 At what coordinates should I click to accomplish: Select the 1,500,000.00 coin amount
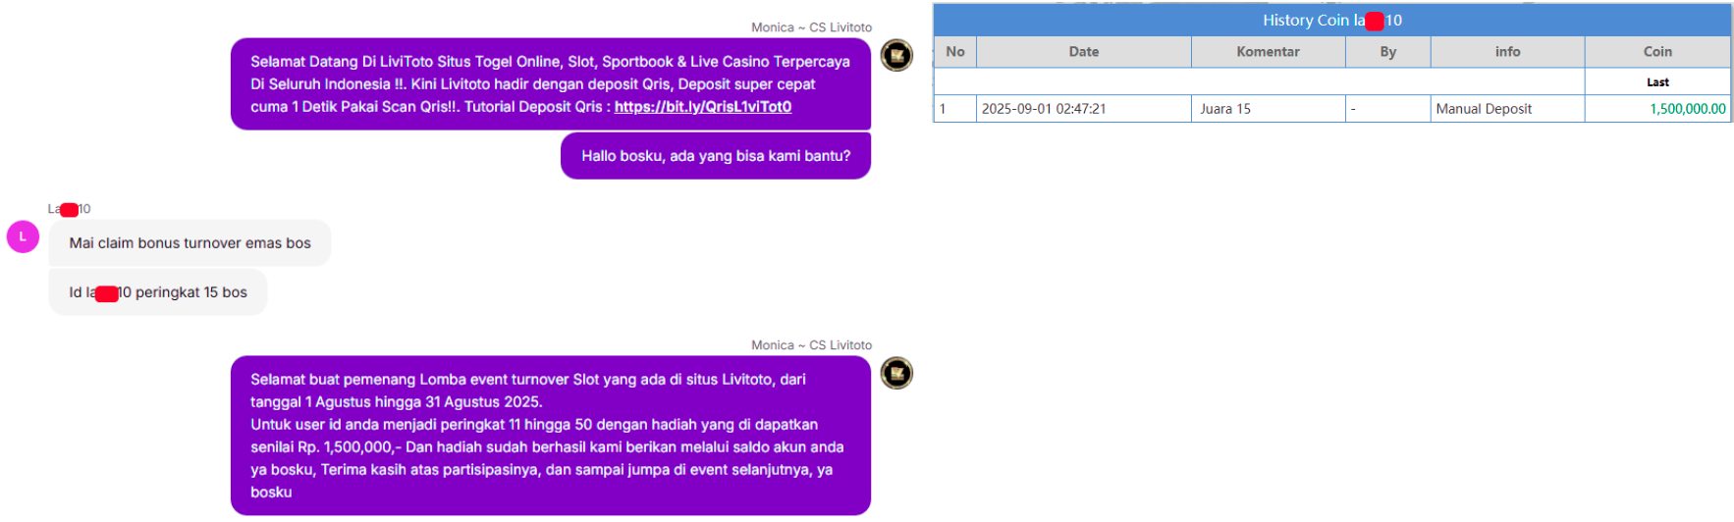tap(1688, 109)
